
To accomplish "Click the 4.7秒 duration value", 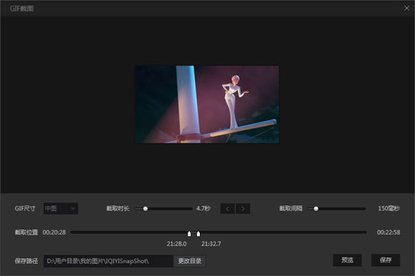I will click(203, 209).
